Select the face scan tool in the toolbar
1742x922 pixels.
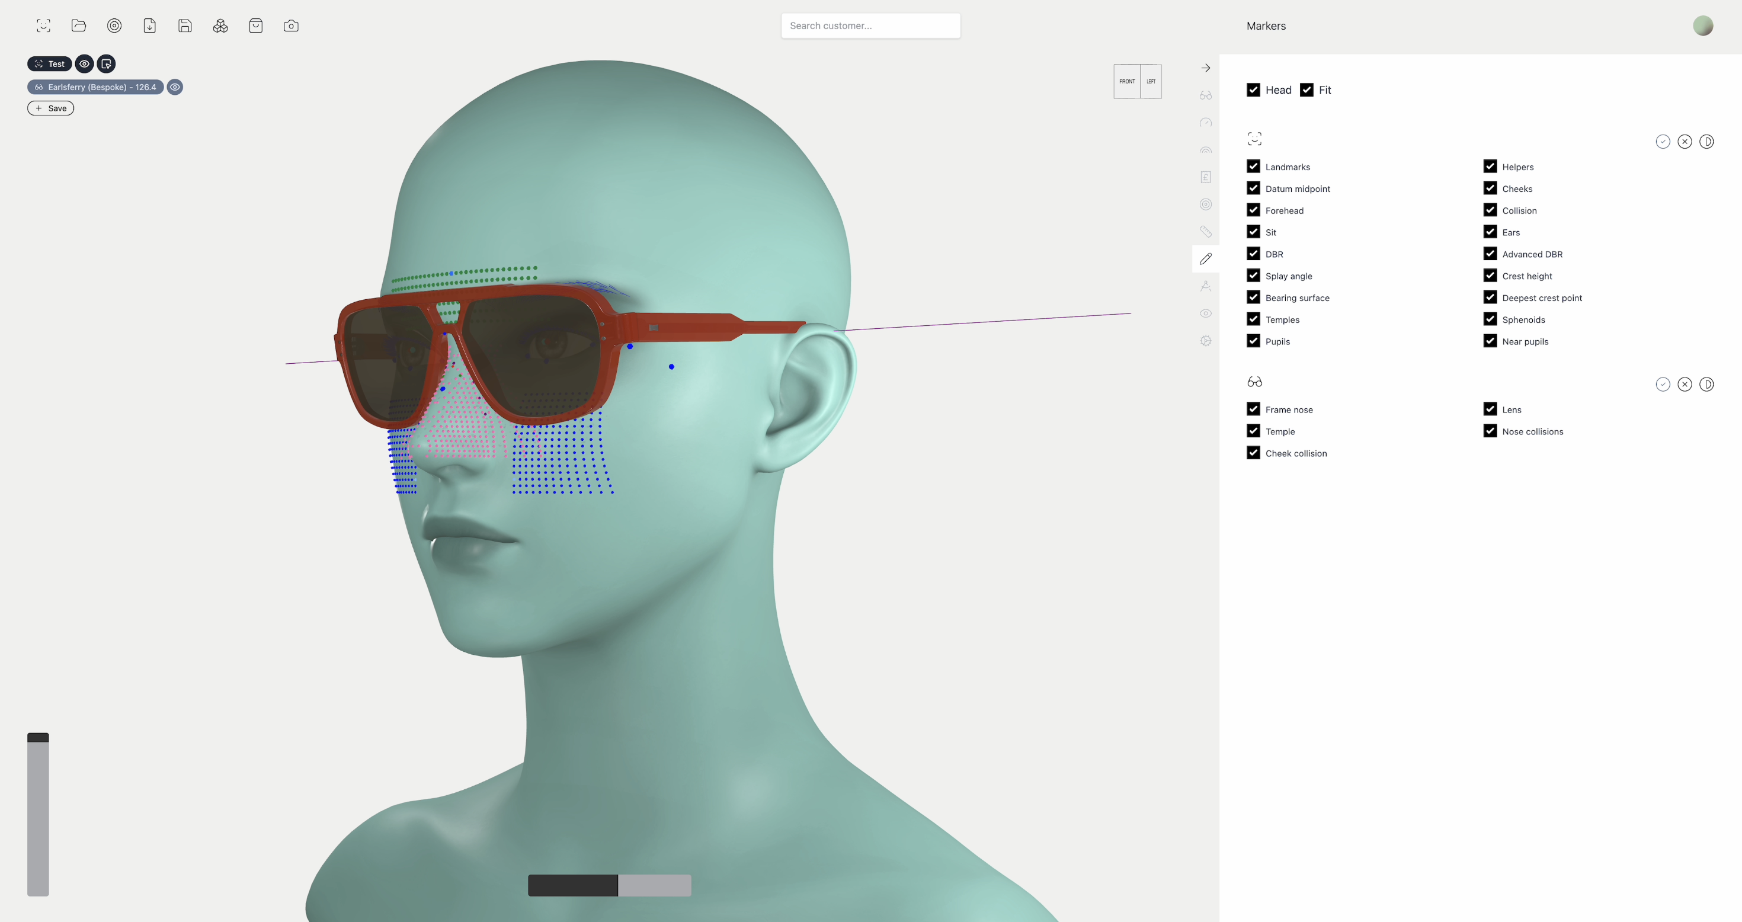(43, 25)
